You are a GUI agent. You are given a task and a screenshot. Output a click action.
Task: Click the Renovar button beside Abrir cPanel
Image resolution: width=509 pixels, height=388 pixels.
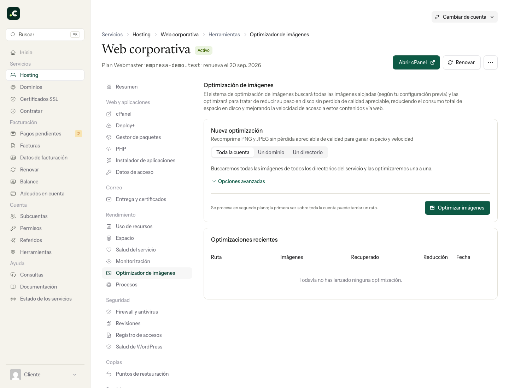tap(462, 62)
